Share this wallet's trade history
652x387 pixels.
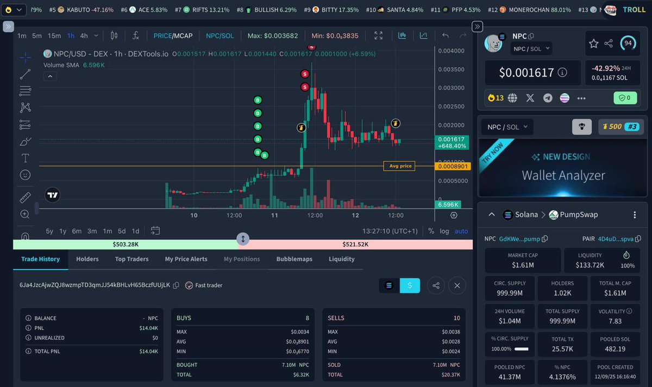(436, 286)
